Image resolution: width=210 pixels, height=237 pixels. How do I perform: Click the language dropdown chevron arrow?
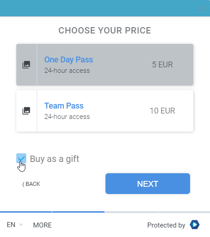click(21, 225)
